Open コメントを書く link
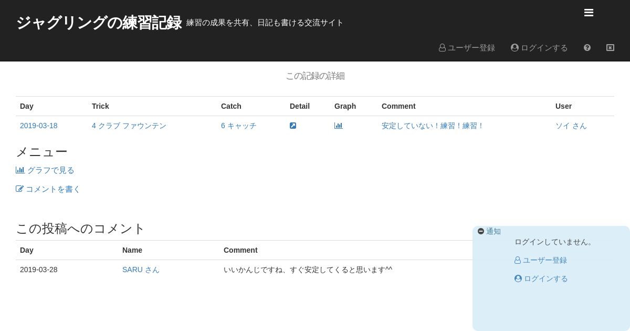The width and height of the screenshot is (630, 331). point(48,189)
